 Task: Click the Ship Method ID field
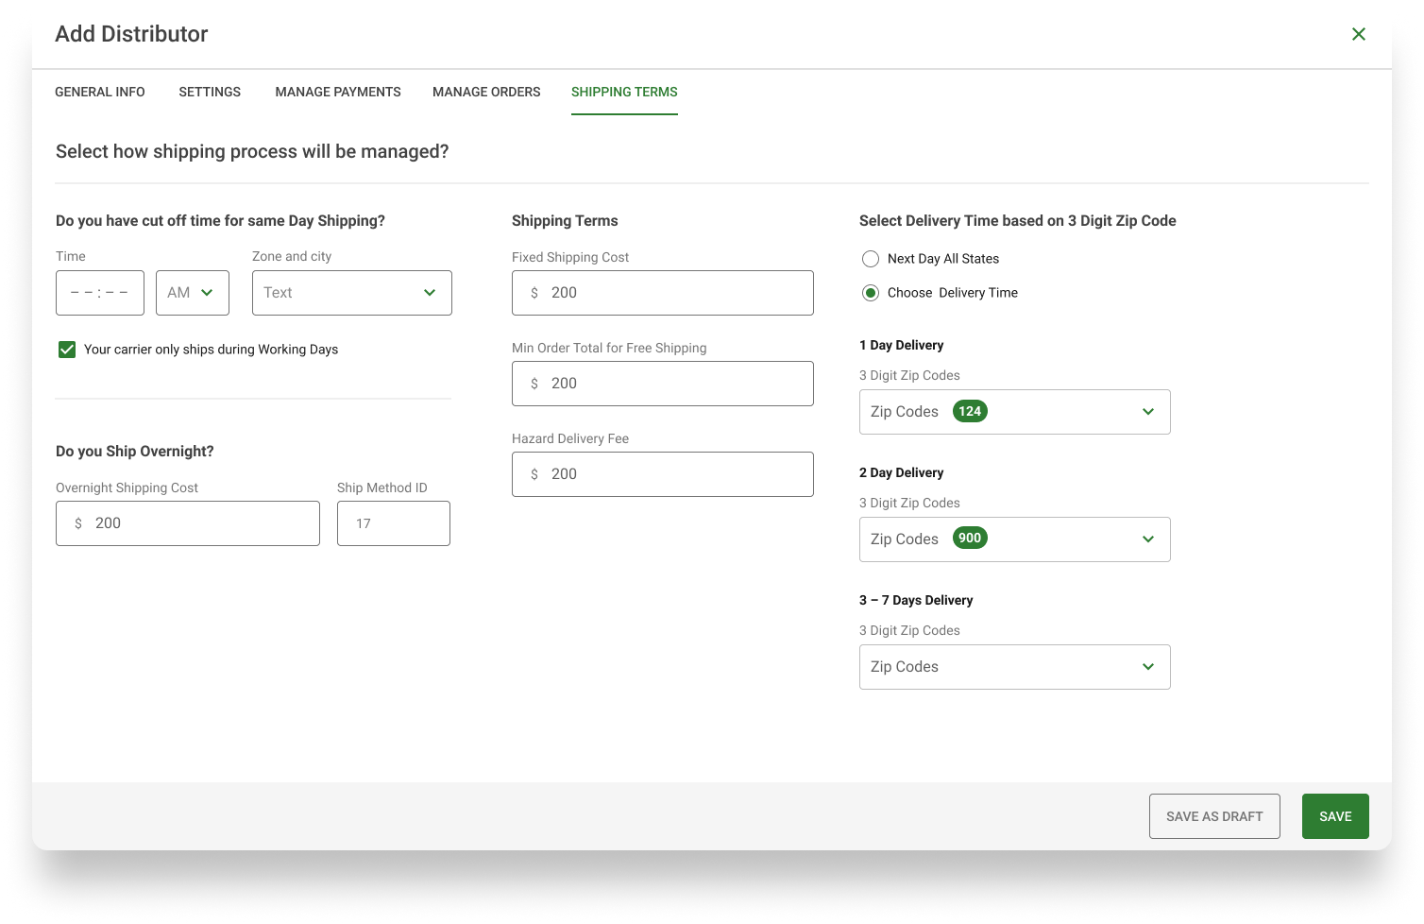coord(394,523)
